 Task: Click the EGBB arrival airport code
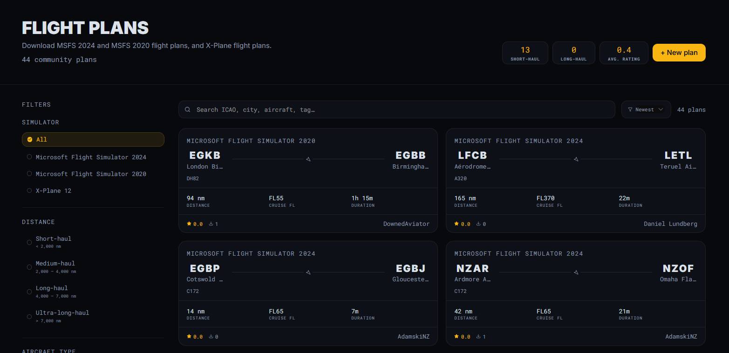click(x=411, y=155)
